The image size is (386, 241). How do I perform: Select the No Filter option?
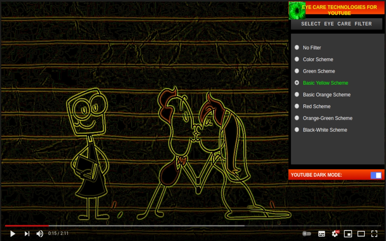pos(297,48)
